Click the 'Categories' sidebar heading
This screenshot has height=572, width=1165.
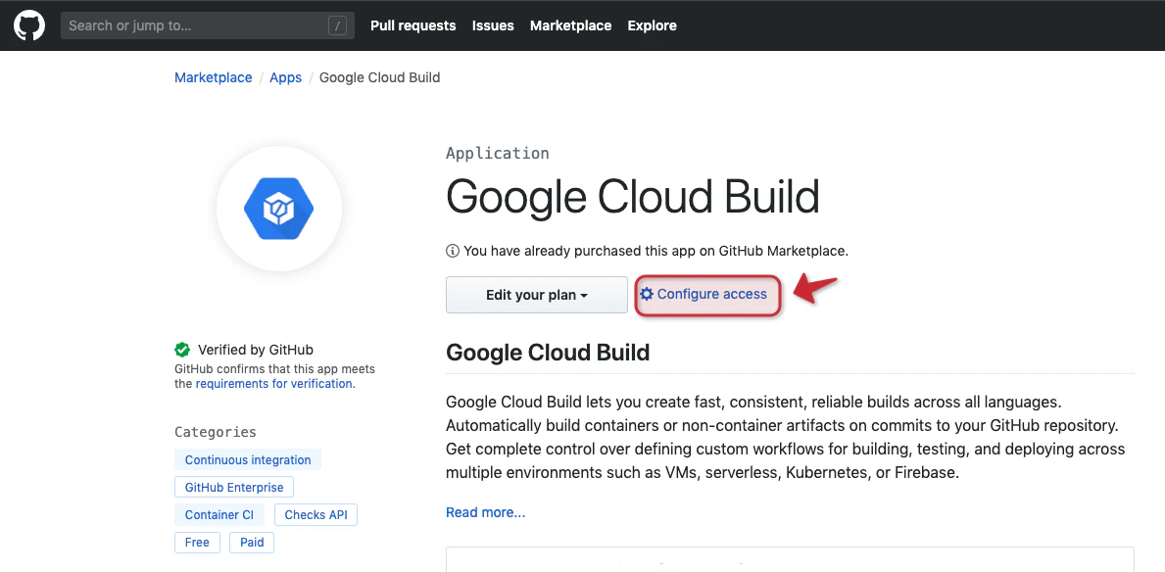[x=216, y=432]
